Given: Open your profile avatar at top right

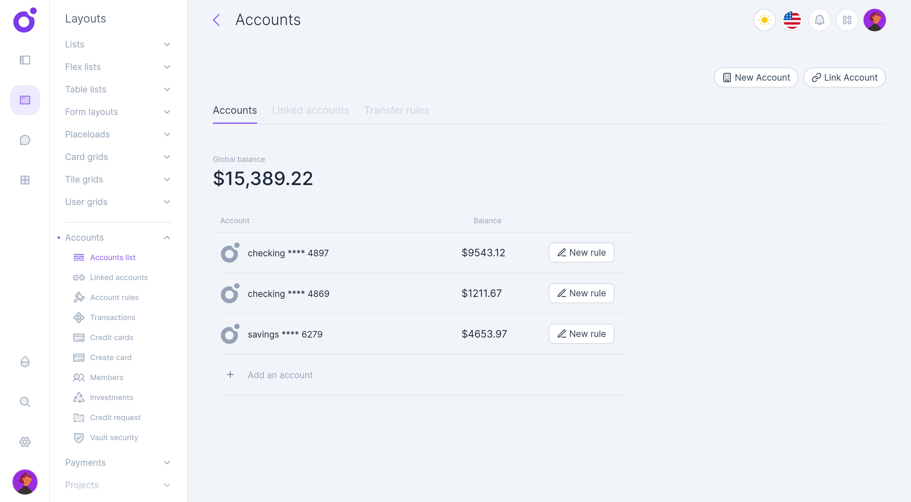Looking at the screenshot, I should (875, 20).
